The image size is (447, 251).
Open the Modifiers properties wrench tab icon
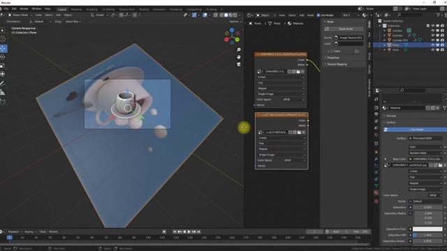[x=376, y=158]
